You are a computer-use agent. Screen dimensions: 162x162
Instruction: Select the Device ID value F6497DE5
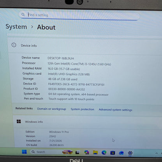pyautogui.click(x=76, y=85)
